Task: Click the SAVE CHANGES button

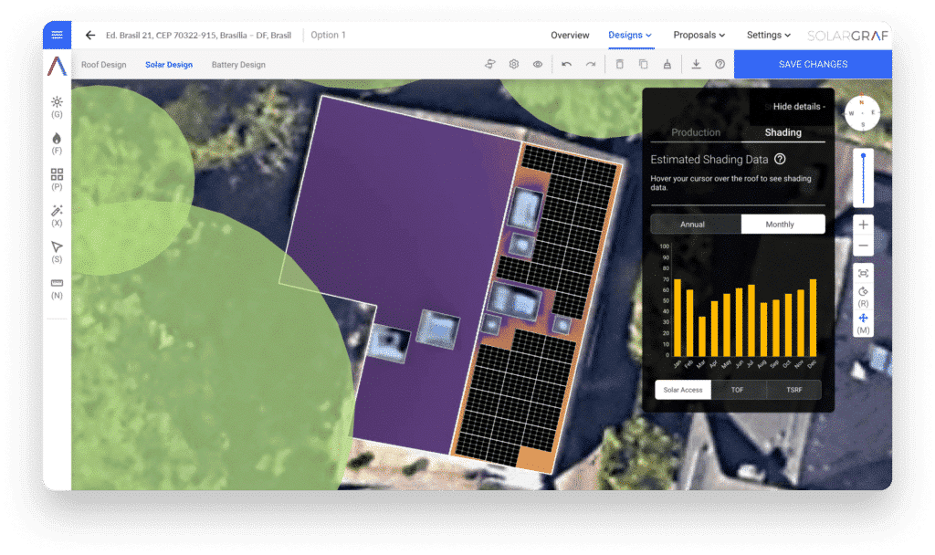Action: coord(812,64)
